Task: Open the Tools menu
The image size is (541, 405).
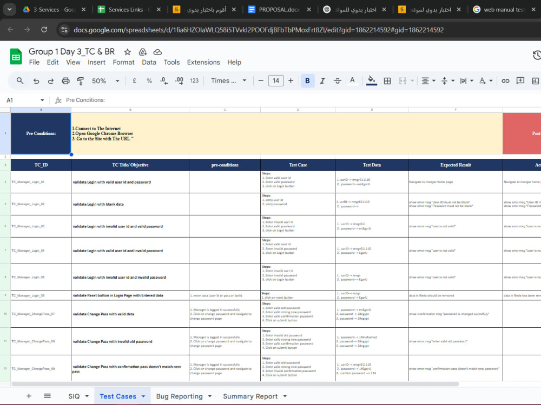Action: click(171, 62)
